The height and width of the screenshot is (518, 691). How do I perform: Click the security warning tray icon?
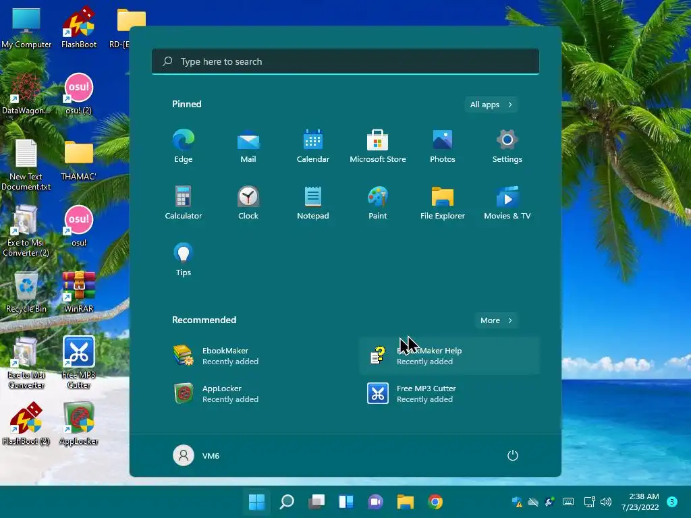tap(517, 502)
